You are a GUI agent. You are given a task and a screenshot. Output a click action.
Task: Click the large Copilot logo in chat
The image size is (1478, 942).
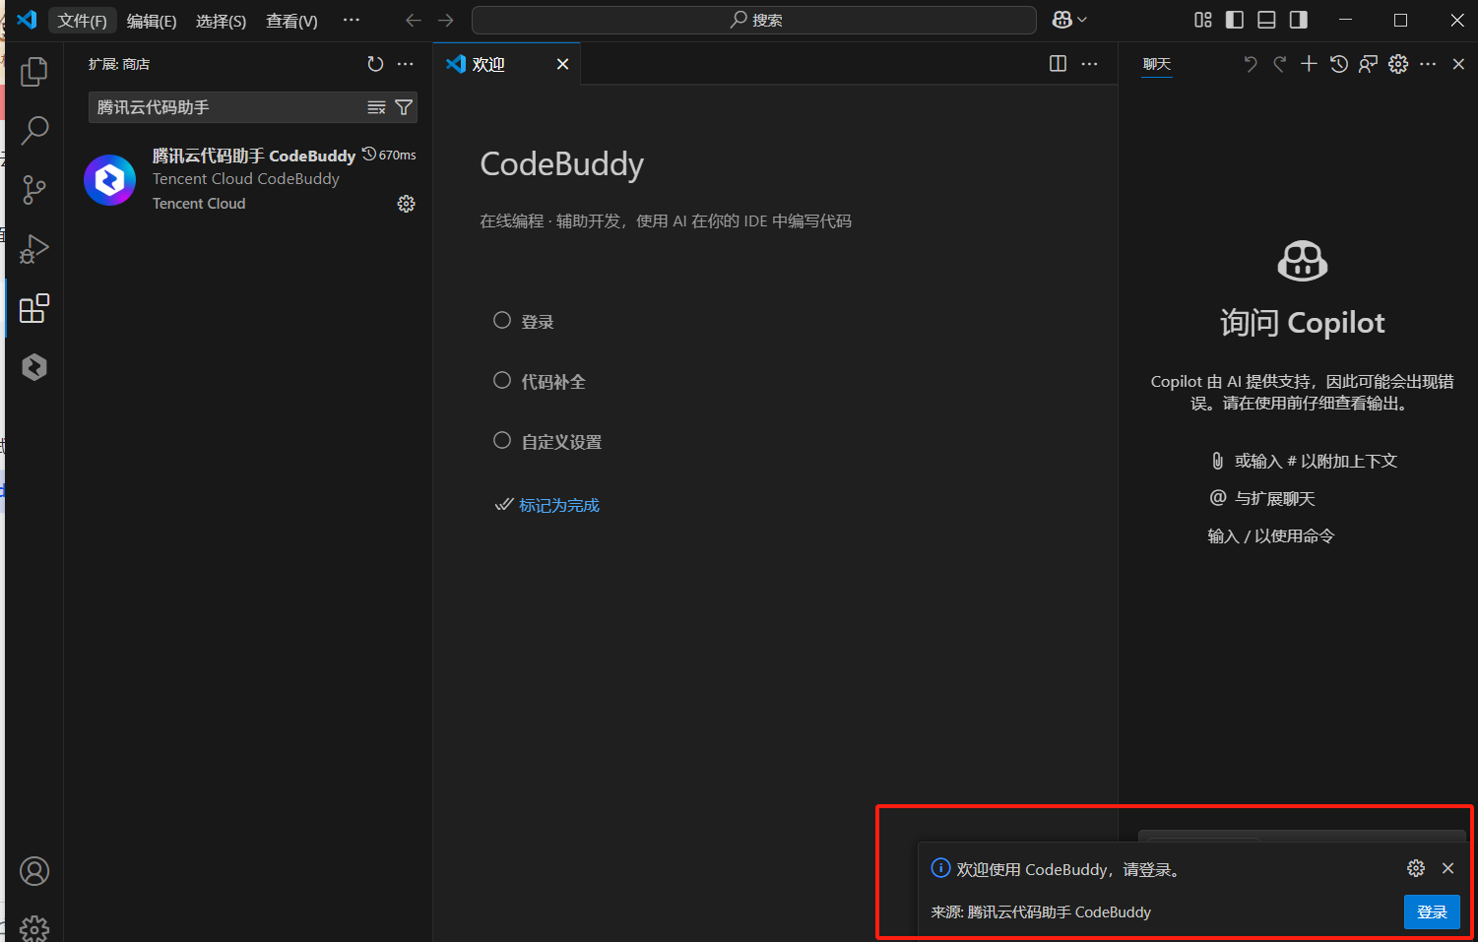point(1303,261)
